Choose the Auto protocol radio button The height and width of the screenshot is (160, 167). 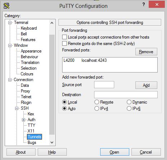coord(64,109)
